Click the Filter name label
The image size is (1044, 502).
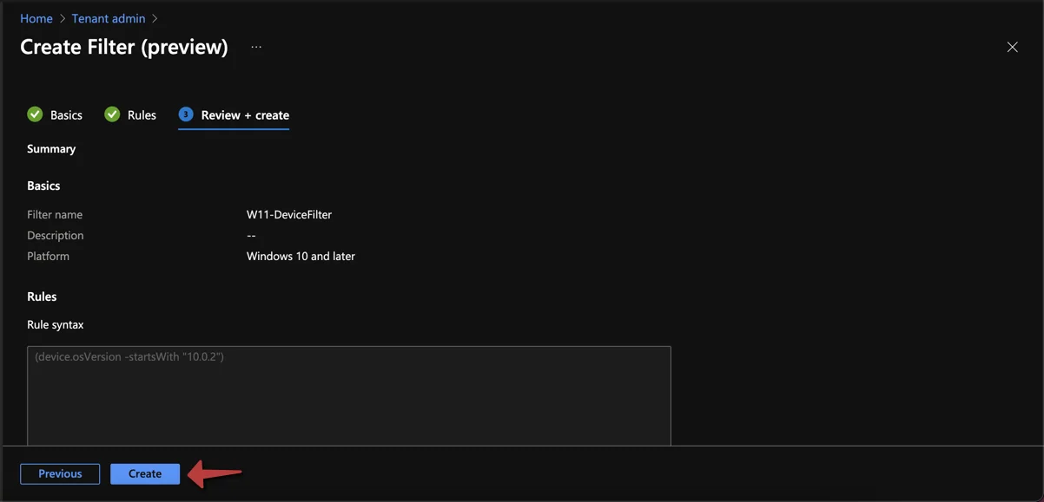coord(55,214)
